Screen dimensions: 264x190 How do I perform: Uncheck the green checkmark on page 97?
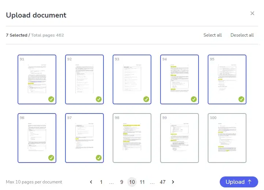tap(99, 158)
